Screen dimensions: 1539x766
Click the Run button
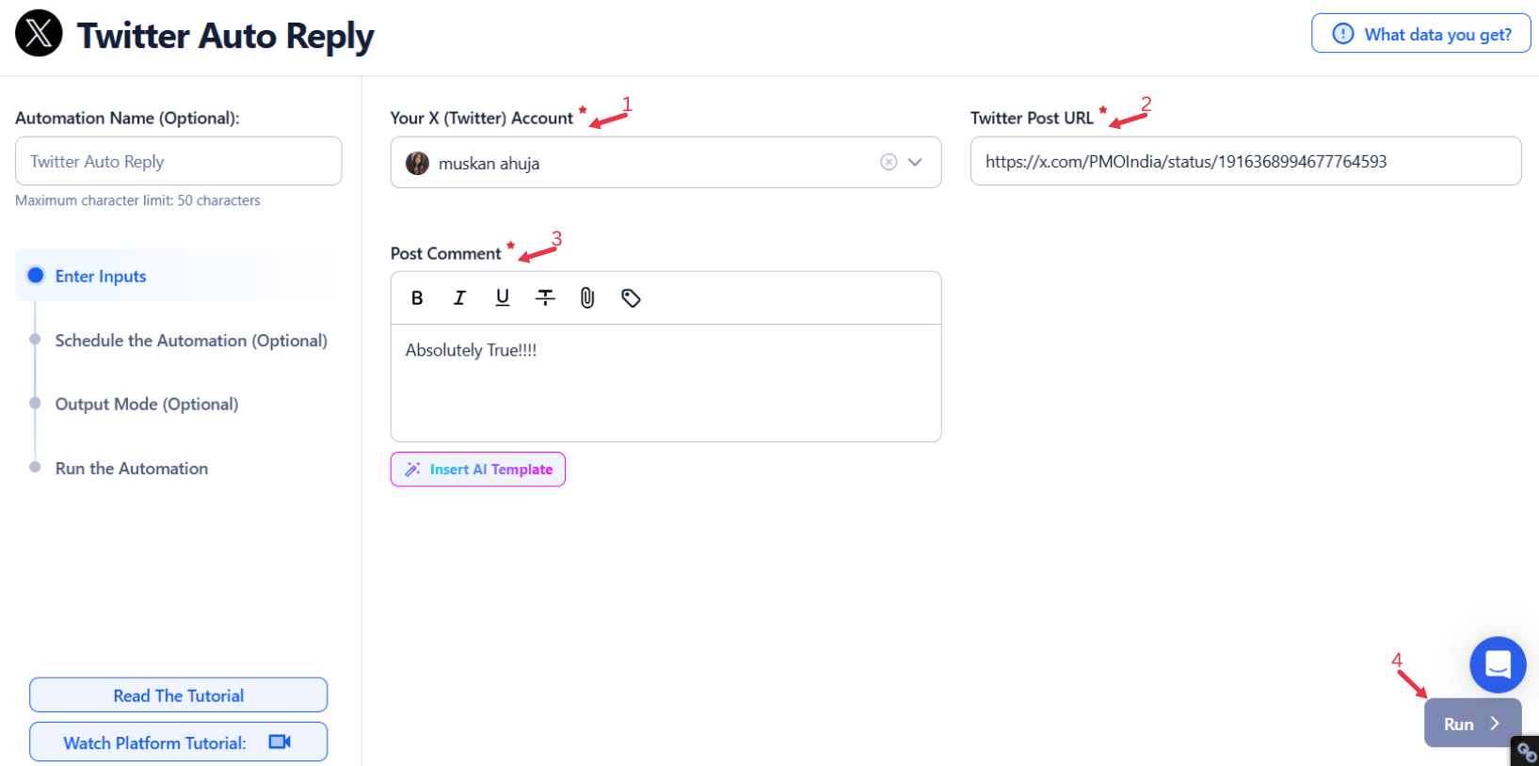pyautogui.click(x=1471, y=723)
